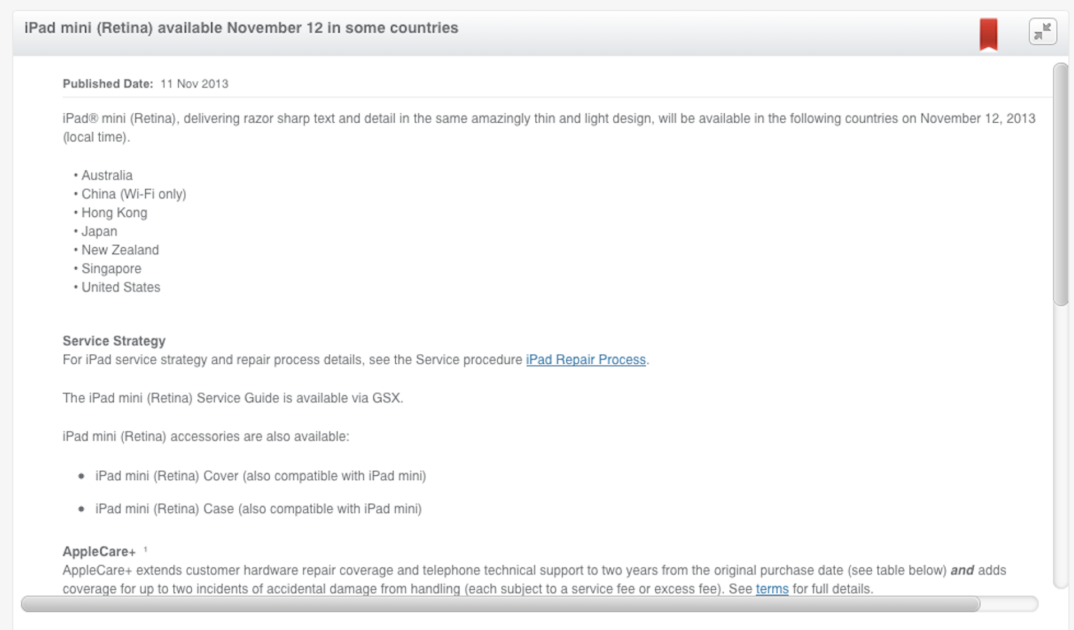This screenshot has height=630, width=1074.
Task: Click the empty horizontal scrollbar track end
Action: point(1009,604)
